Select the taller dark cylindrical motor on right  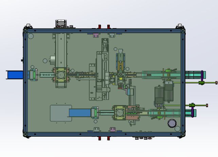click(169, 91)
